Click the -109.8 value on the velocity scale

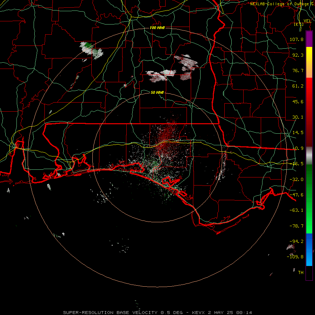pos(295,257)
